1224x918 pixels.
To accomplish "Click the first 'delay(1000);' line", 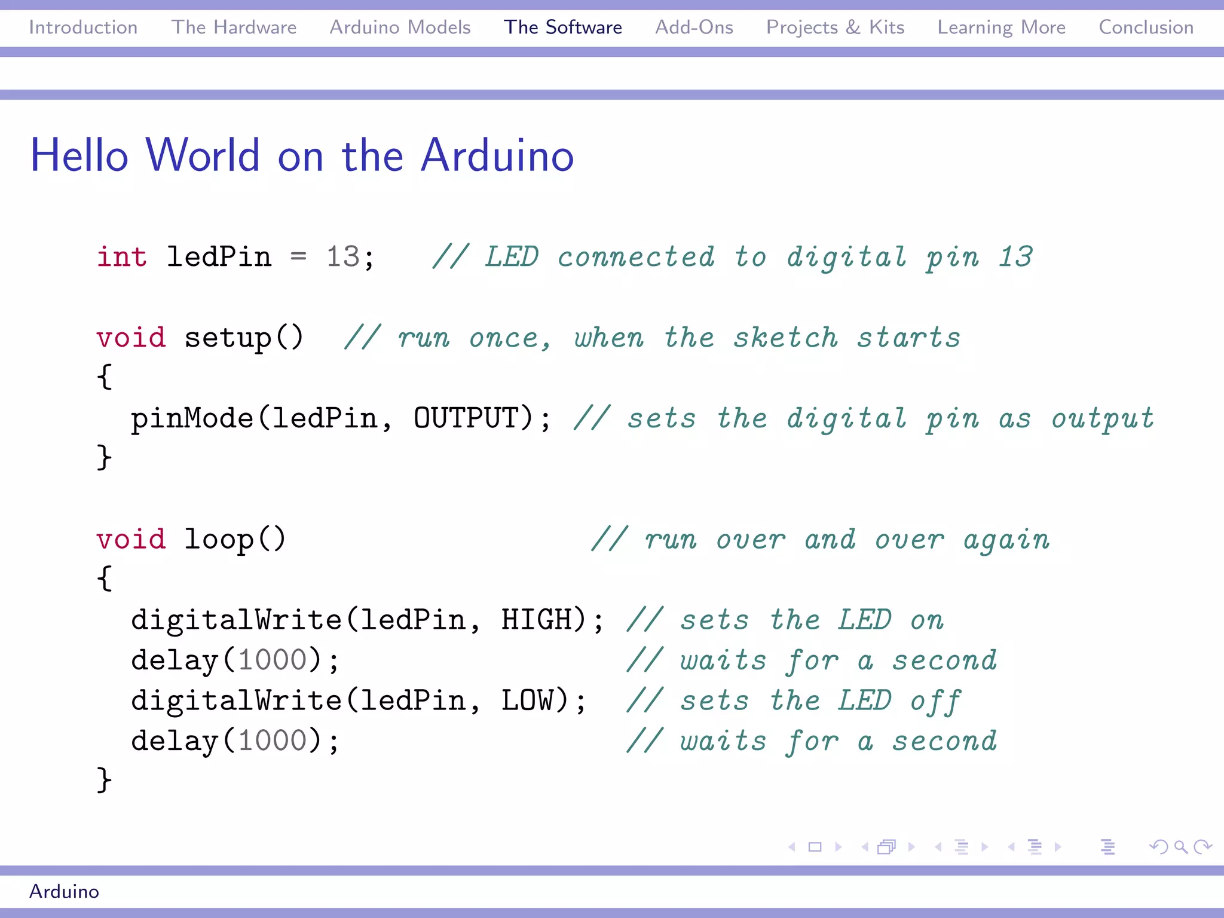I will [x=235, y=660].
